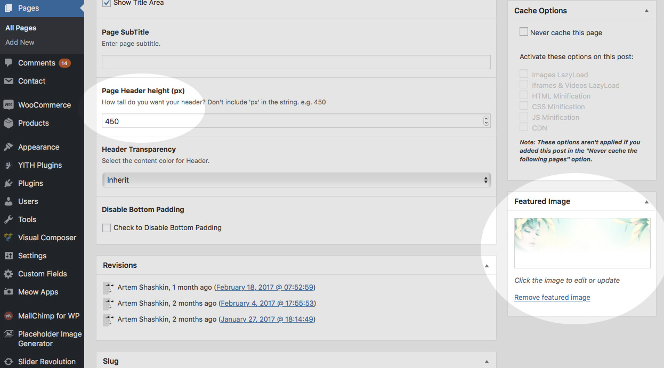Open the Plugins menu
Viewport: 664px width, 368px height.
point(30,183)
